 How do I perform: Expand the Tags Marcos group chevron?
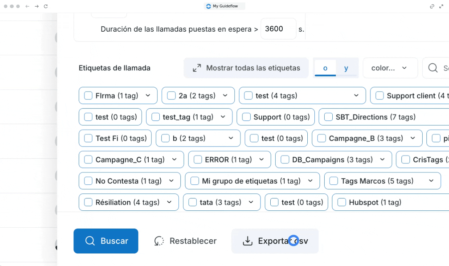431,181
